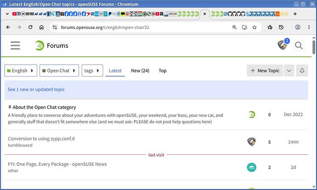
Task: Open user avatar notifications menu
Action: tap(283, 45)
